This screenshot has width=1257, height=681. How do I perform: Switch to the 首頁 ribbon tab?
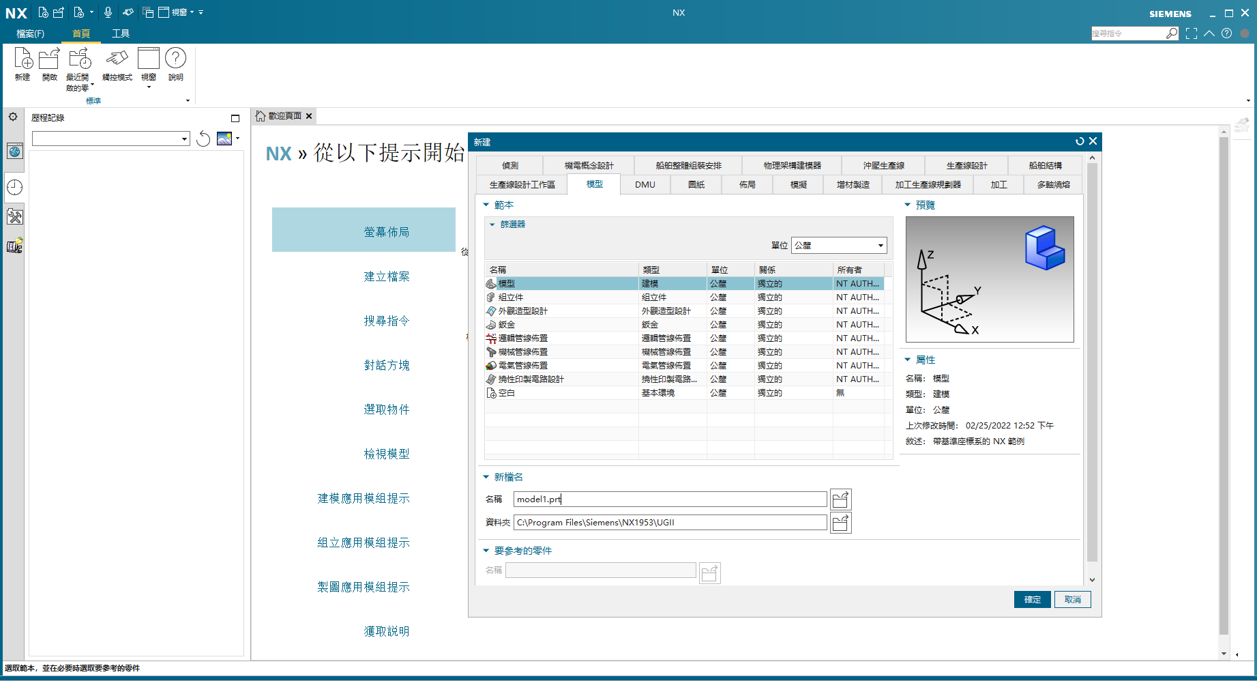[81, 33]
